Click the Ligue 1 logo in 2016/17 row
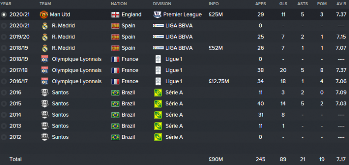The image size is (349, 165). [x=158, y=81]
